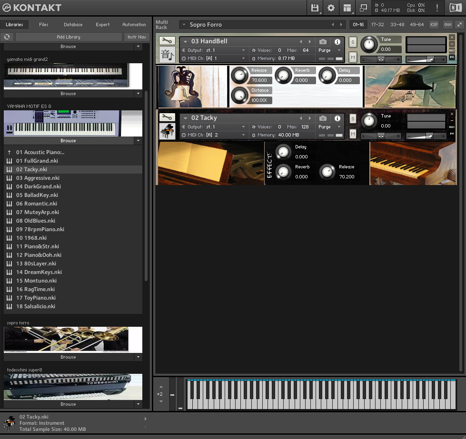Viewport: 466px width, 439px height.
Task: Open Purge menu for 02 Tacky
Action: click(x=329, y=127)
